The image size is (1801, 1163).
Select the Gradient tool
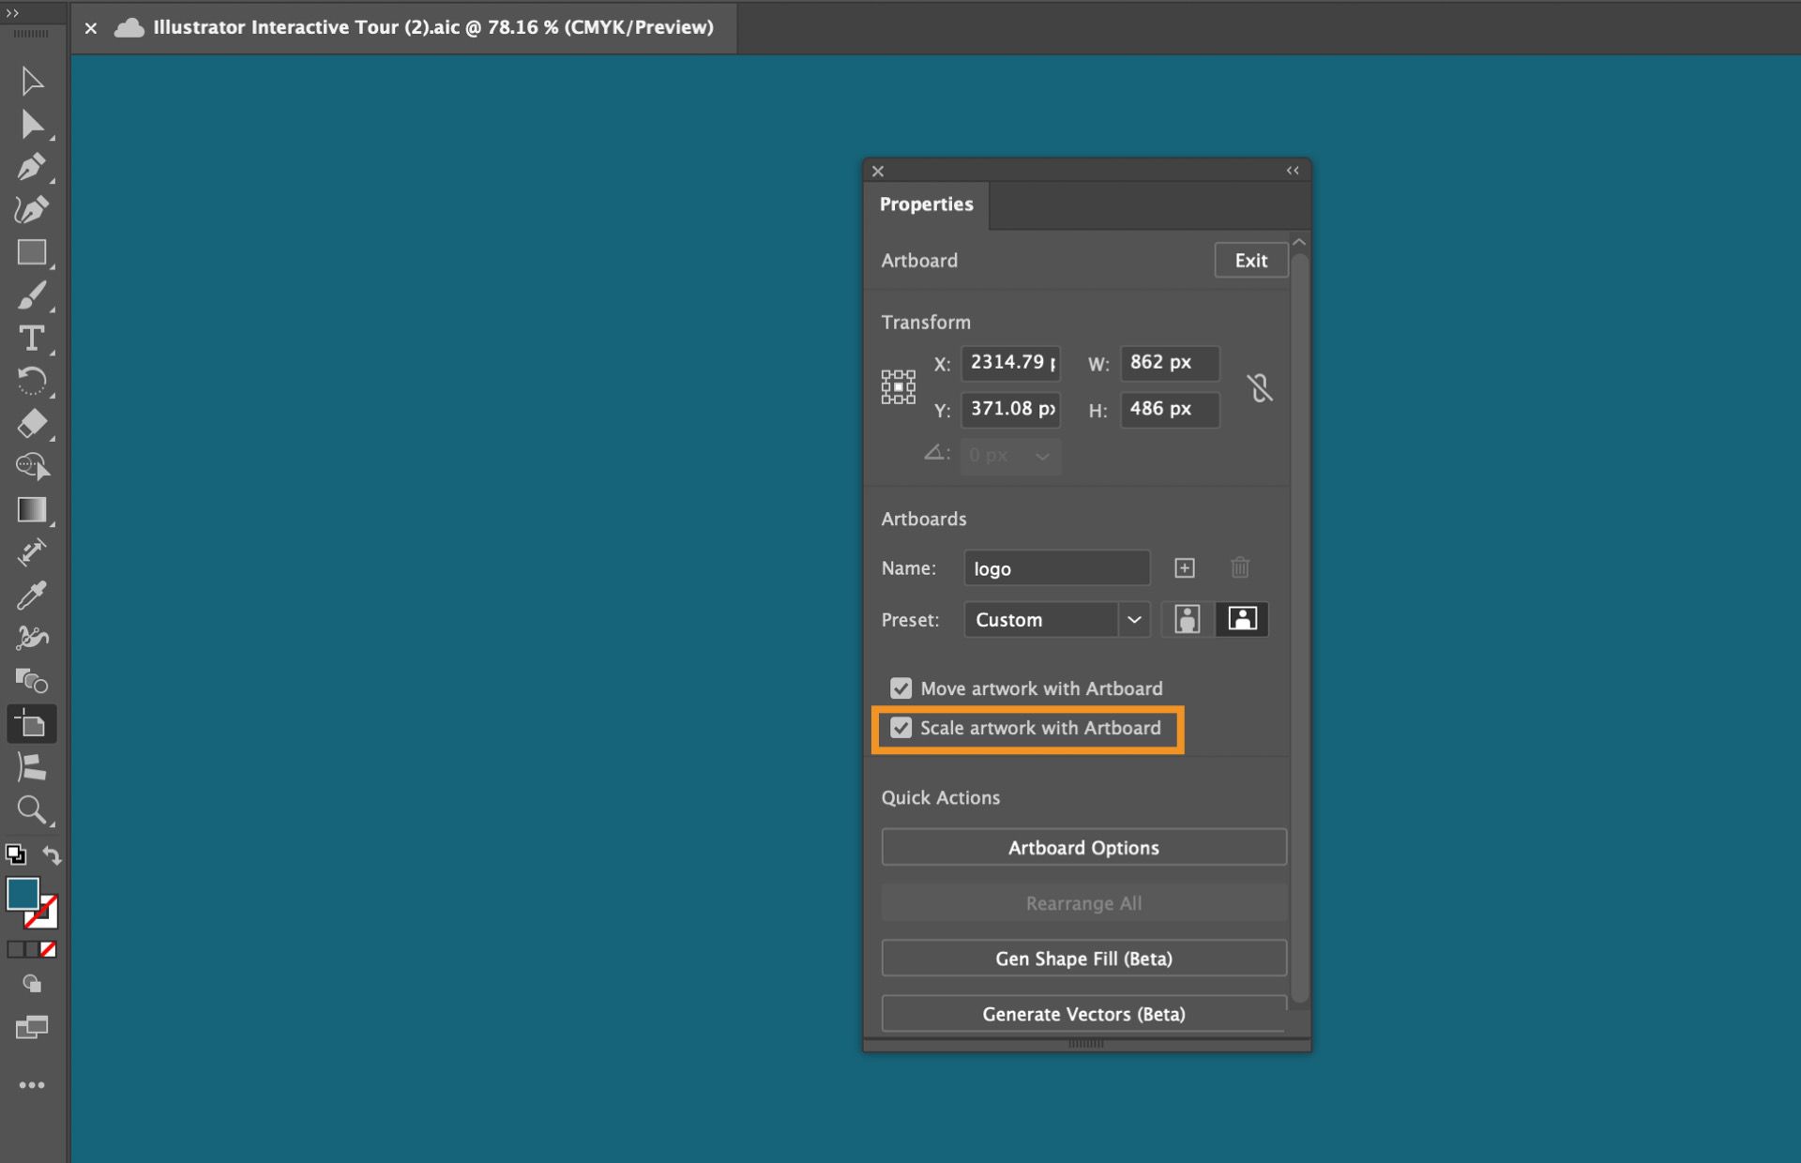[x=32, y=509]
